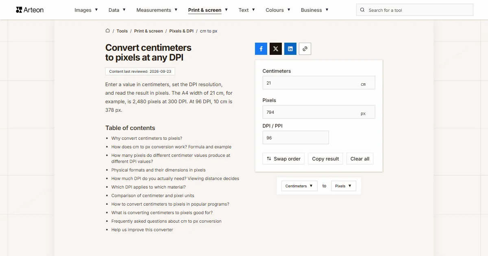Copy the page link with the chain icon
This screenshot has width=488, height=256.
pyautogui.click(x=305, y=49)
